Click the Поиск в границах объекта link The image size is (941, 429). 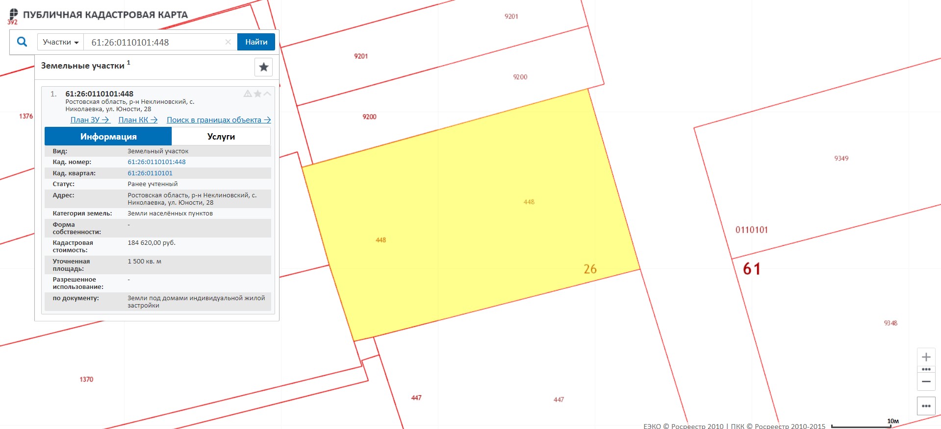(x=218, y=120)
